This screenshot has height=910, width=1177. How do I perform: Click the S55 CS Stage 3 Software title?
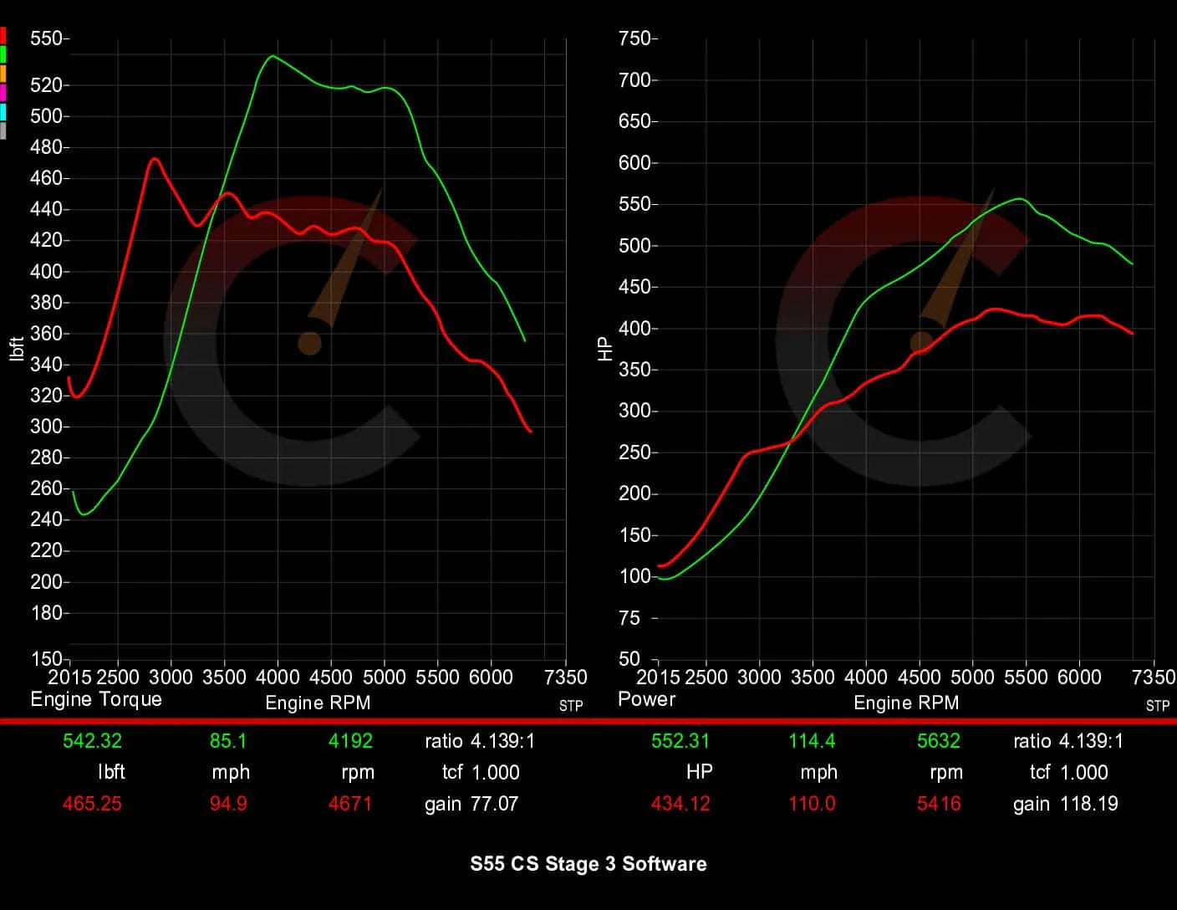(x=588, y=864)
